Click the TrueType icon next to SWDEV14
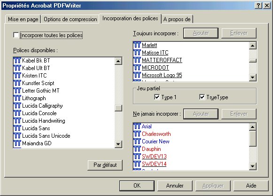273x196 pixels. [137, 164]
